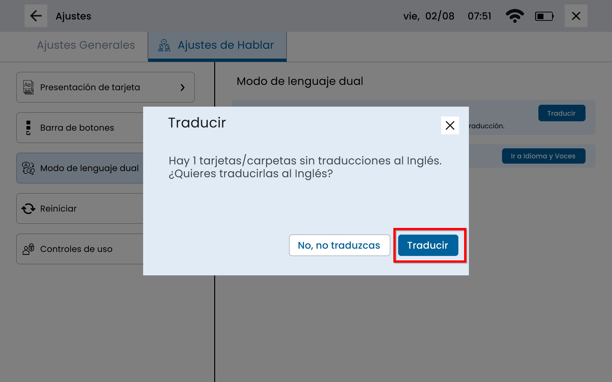
Task: Click the Presentación de tarjeta card icon
Action: pos(28,87)
